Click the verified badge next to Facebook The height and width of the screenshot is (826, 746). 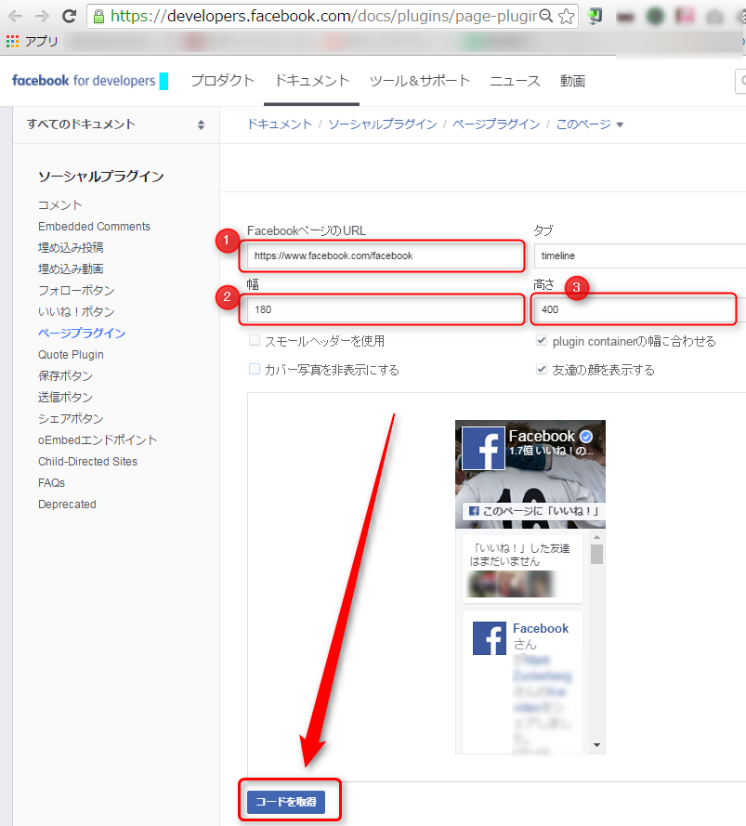586,436
